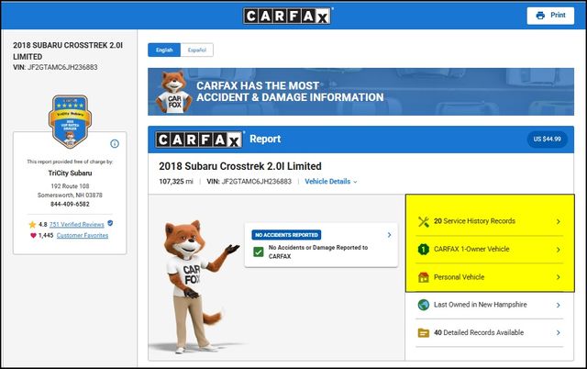This screenshot has height=369, width=587.
Task: Open the 751 Verified Reviews link
Action: [x=77, y=224]
